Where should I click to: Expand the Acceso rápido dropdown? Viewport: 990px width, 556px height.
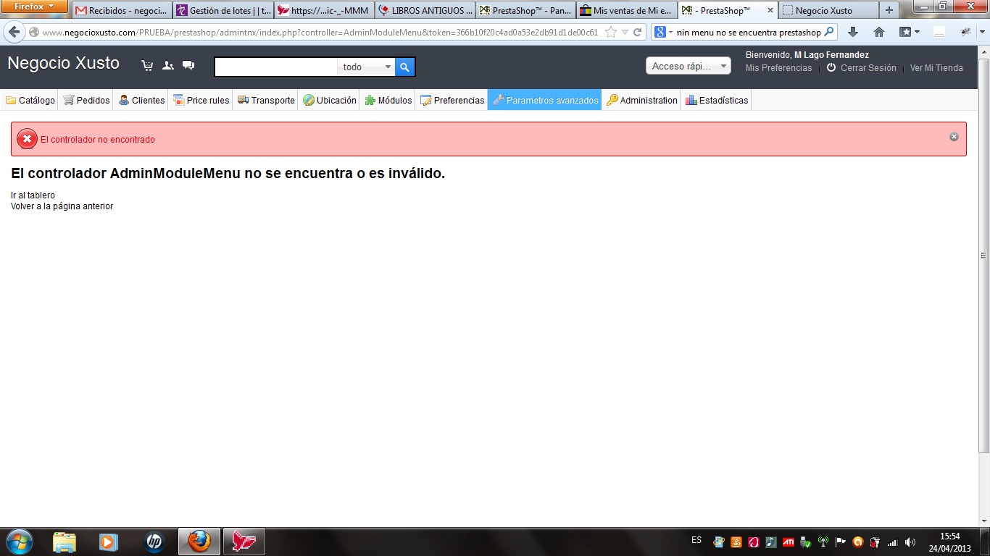(x=689, y=66)
